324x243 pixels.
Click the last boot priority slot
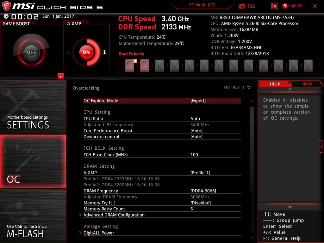[308, 66]
